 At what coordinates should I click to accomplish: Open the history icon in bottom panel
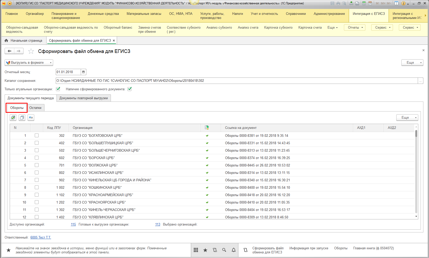(x=215, y=250)
